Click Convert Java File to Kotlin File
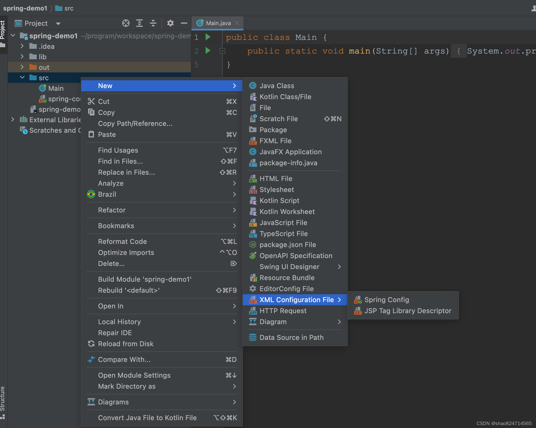 pos(162,418)
